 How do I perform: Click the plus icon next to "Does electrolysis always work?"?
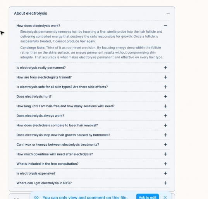165,116
